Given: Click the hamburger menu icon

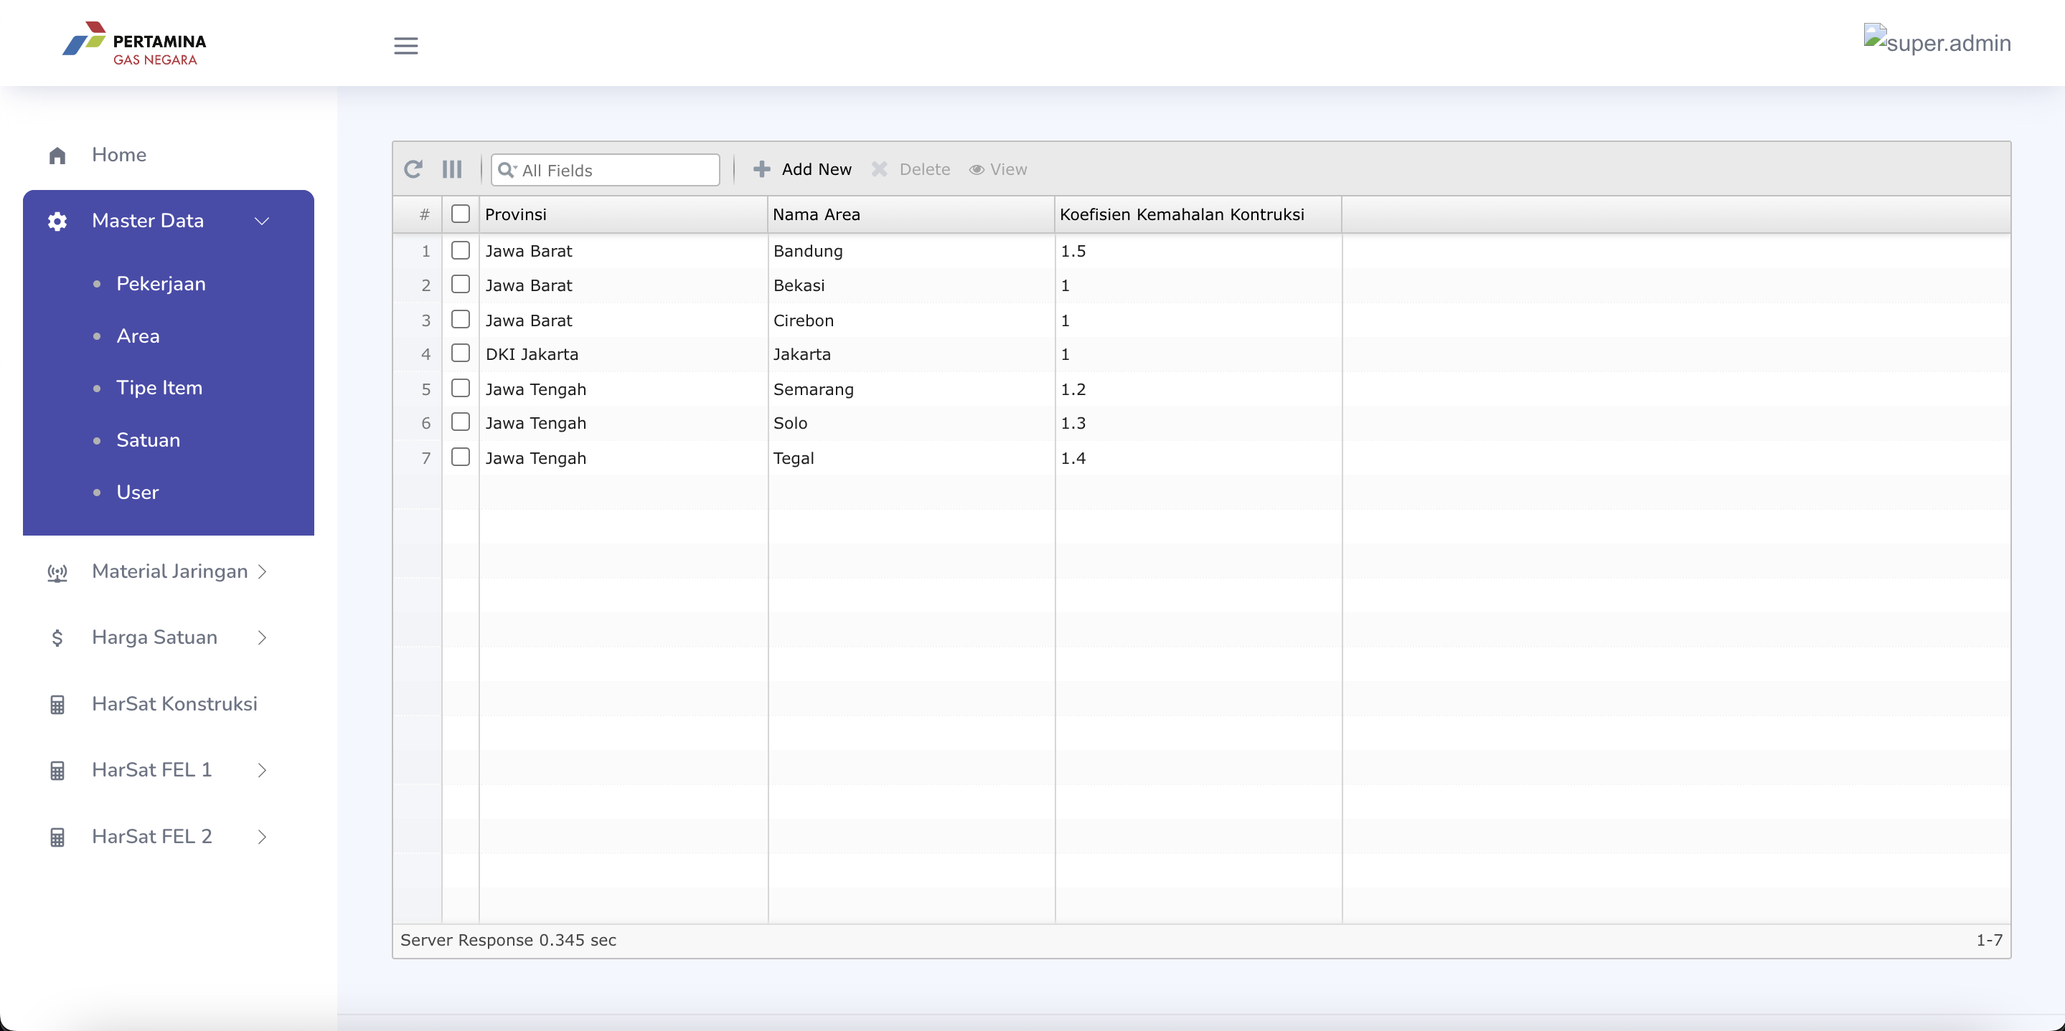Looking at the screenshot, I should [405, 46].
